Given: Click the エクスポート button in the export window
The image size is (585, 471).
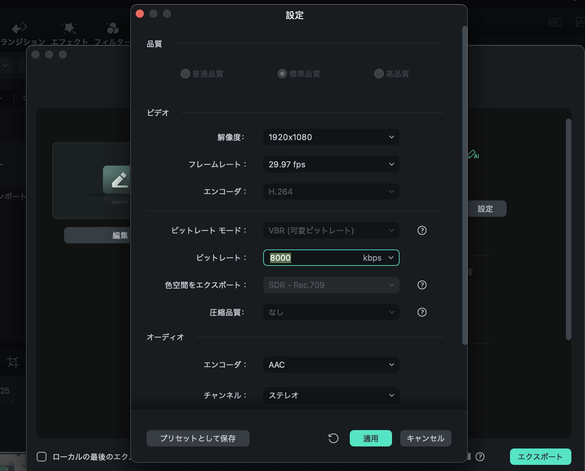Looking at the screenshot, I should click(x=541, y=457).
